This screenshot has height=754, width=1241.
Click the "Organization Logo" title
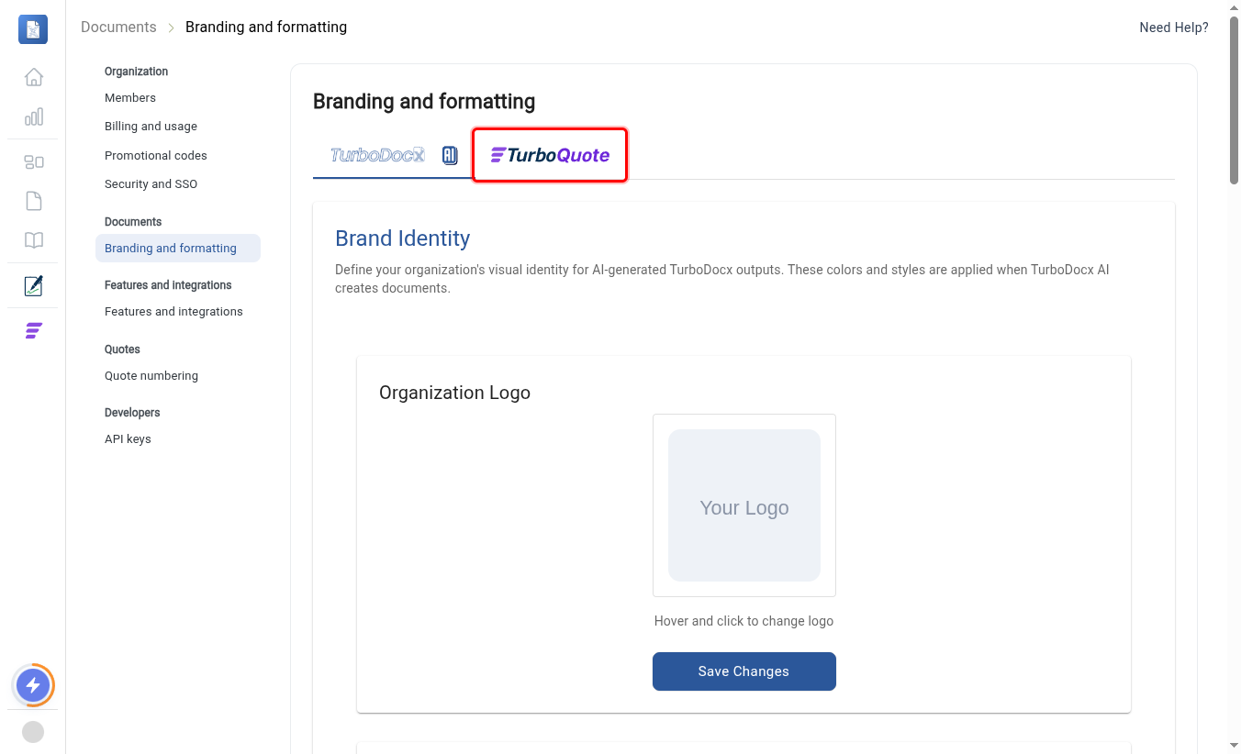[x=454, y=393]
